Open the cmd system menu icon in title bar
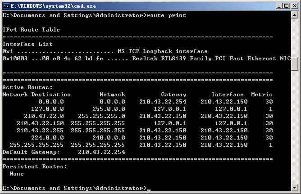Viewport: 301px width, 194px height. click(5, 6)
